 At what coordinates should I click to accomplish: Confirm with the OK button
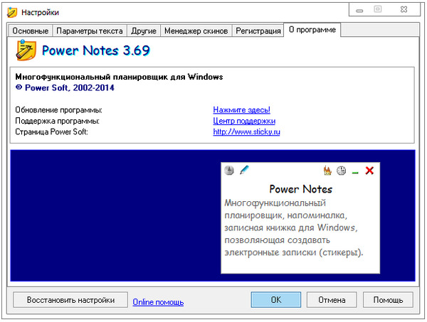click(276, 300)
